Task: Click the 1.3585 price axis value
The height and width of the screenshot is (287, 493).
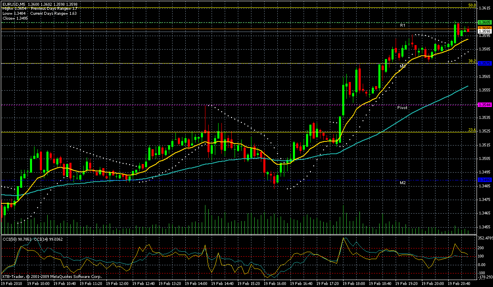Action: pyautogui.click(x=485, y=49)
